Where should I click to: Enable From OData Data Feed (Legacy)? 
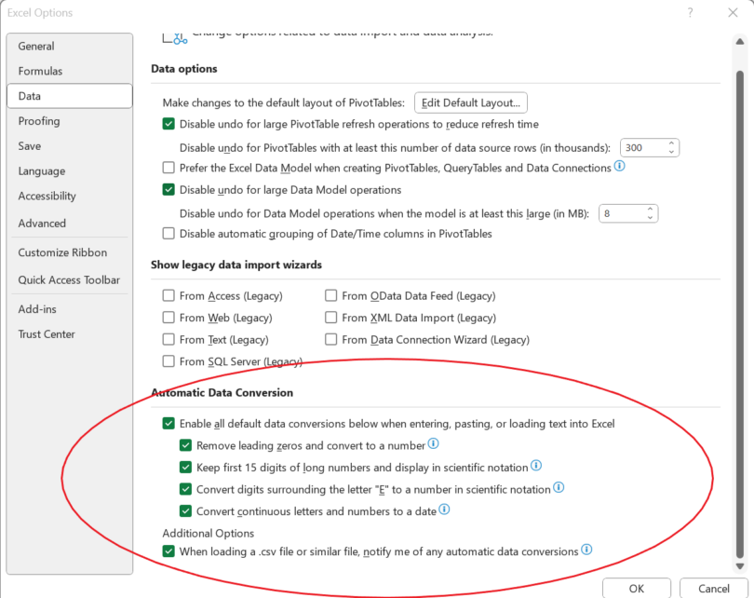[x=330, y=295]
